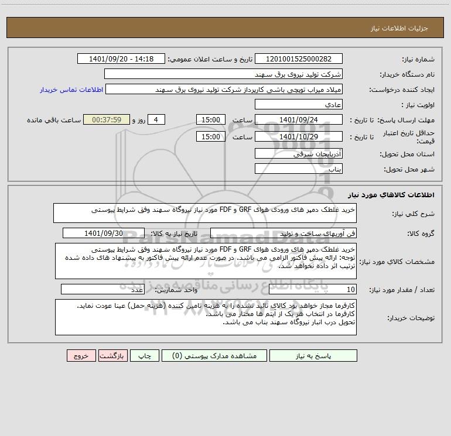Click the شرح کلی نیاز description box
Screen dimensions: 451x436
pos(205,213)
